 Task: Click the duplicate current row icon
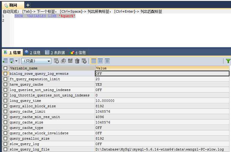[63, 61]
